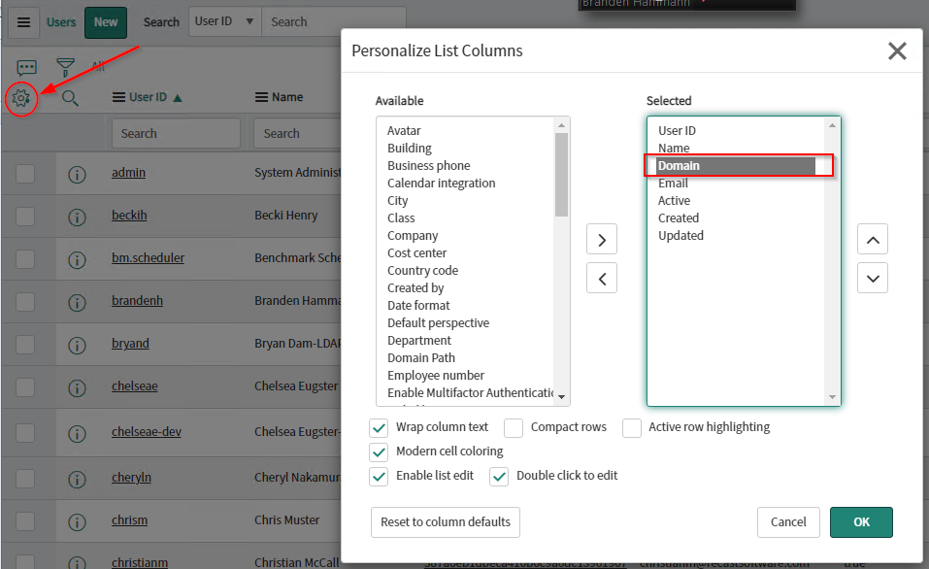The height and width of the screenshot is (569, 929).
Task: Sort by User ID column header
Action: (x=149, y=97)
